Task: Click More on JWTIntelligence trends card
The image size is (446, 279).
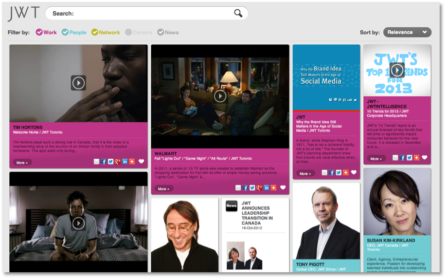Action: [x=376, y=159]
